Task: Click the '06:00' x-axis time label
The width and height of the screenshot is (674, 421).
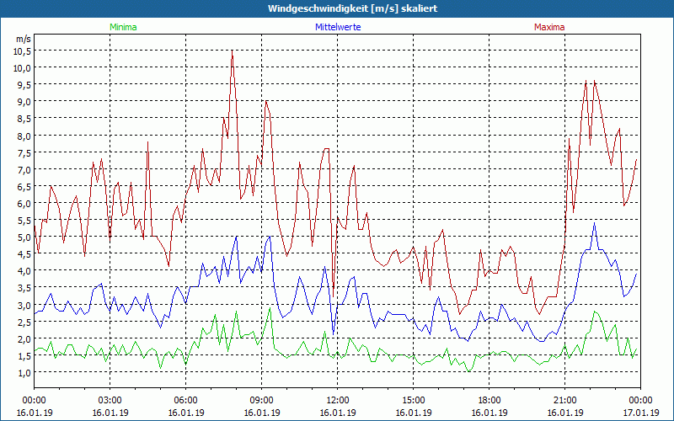Action: pos(185,401)
